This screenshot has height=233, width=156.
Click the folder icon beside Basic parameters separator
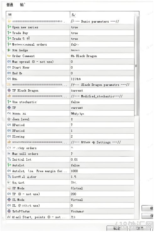[x=9, y=21]
